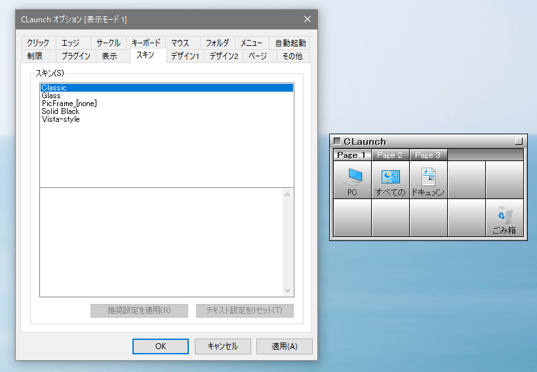Choose Solid Black skin from list
This screenshot has height=372, width=537.
click(x=60, y=111)
